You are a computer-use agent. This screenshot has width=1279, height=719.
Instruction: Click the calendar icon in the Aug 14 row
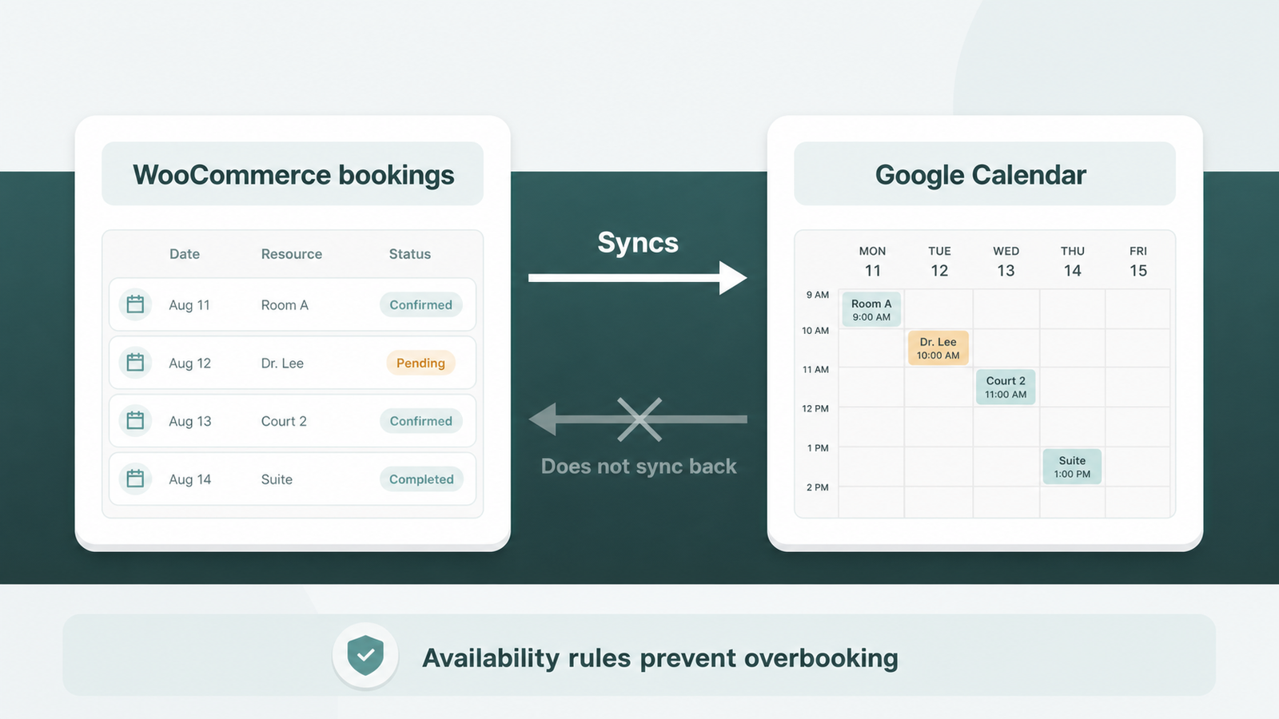[135, 479]
